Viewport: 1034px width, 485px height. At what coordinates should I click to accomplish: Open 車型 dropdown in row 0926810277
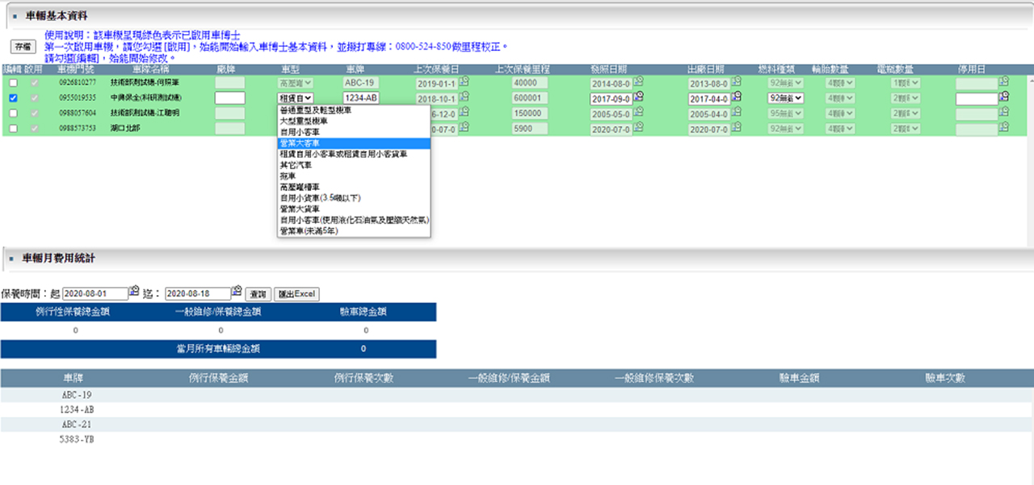pyautogui.click(x=296, y=82)
